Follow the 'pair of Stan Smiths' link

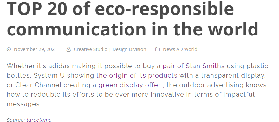click(x=194, y=66)
